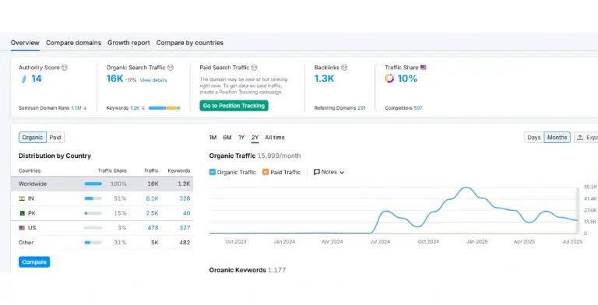This screenshot has height=305, width=598.
Task: Click the Authority Score info icon
Action: 65,68
